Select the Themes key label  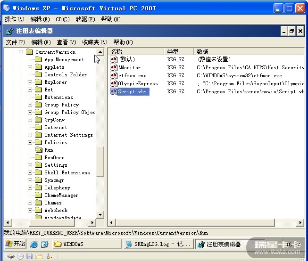pyautogui.click(x=53, y=203)
